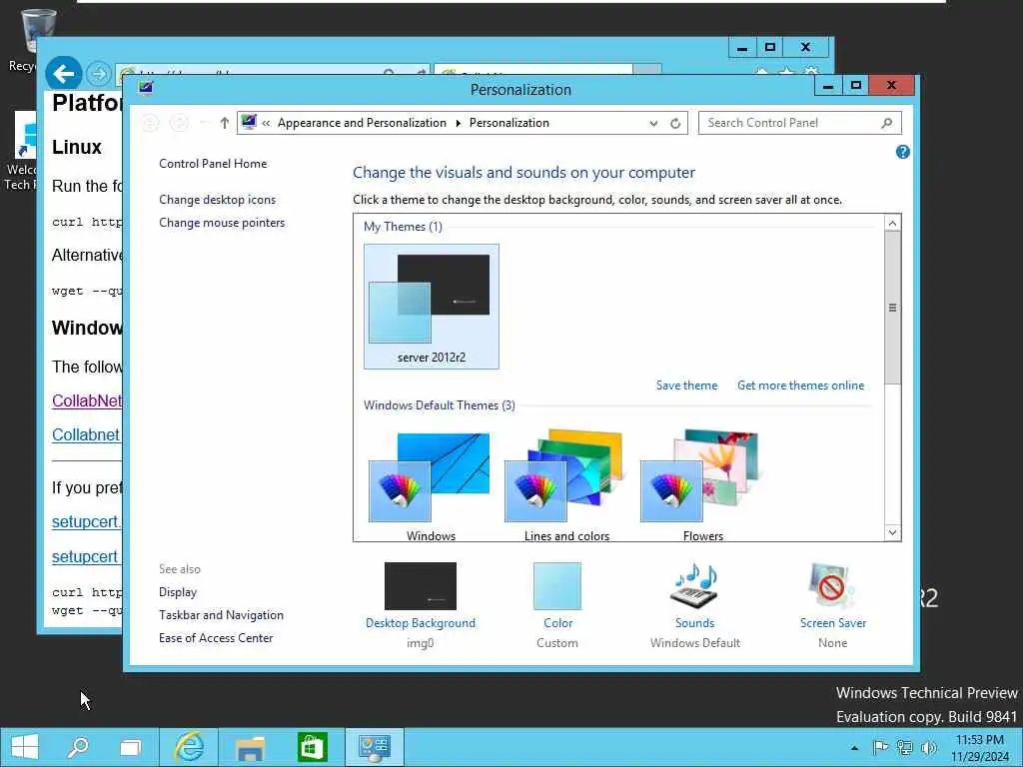
Task: Open the Store from taskbar
Action: point(312,747)
